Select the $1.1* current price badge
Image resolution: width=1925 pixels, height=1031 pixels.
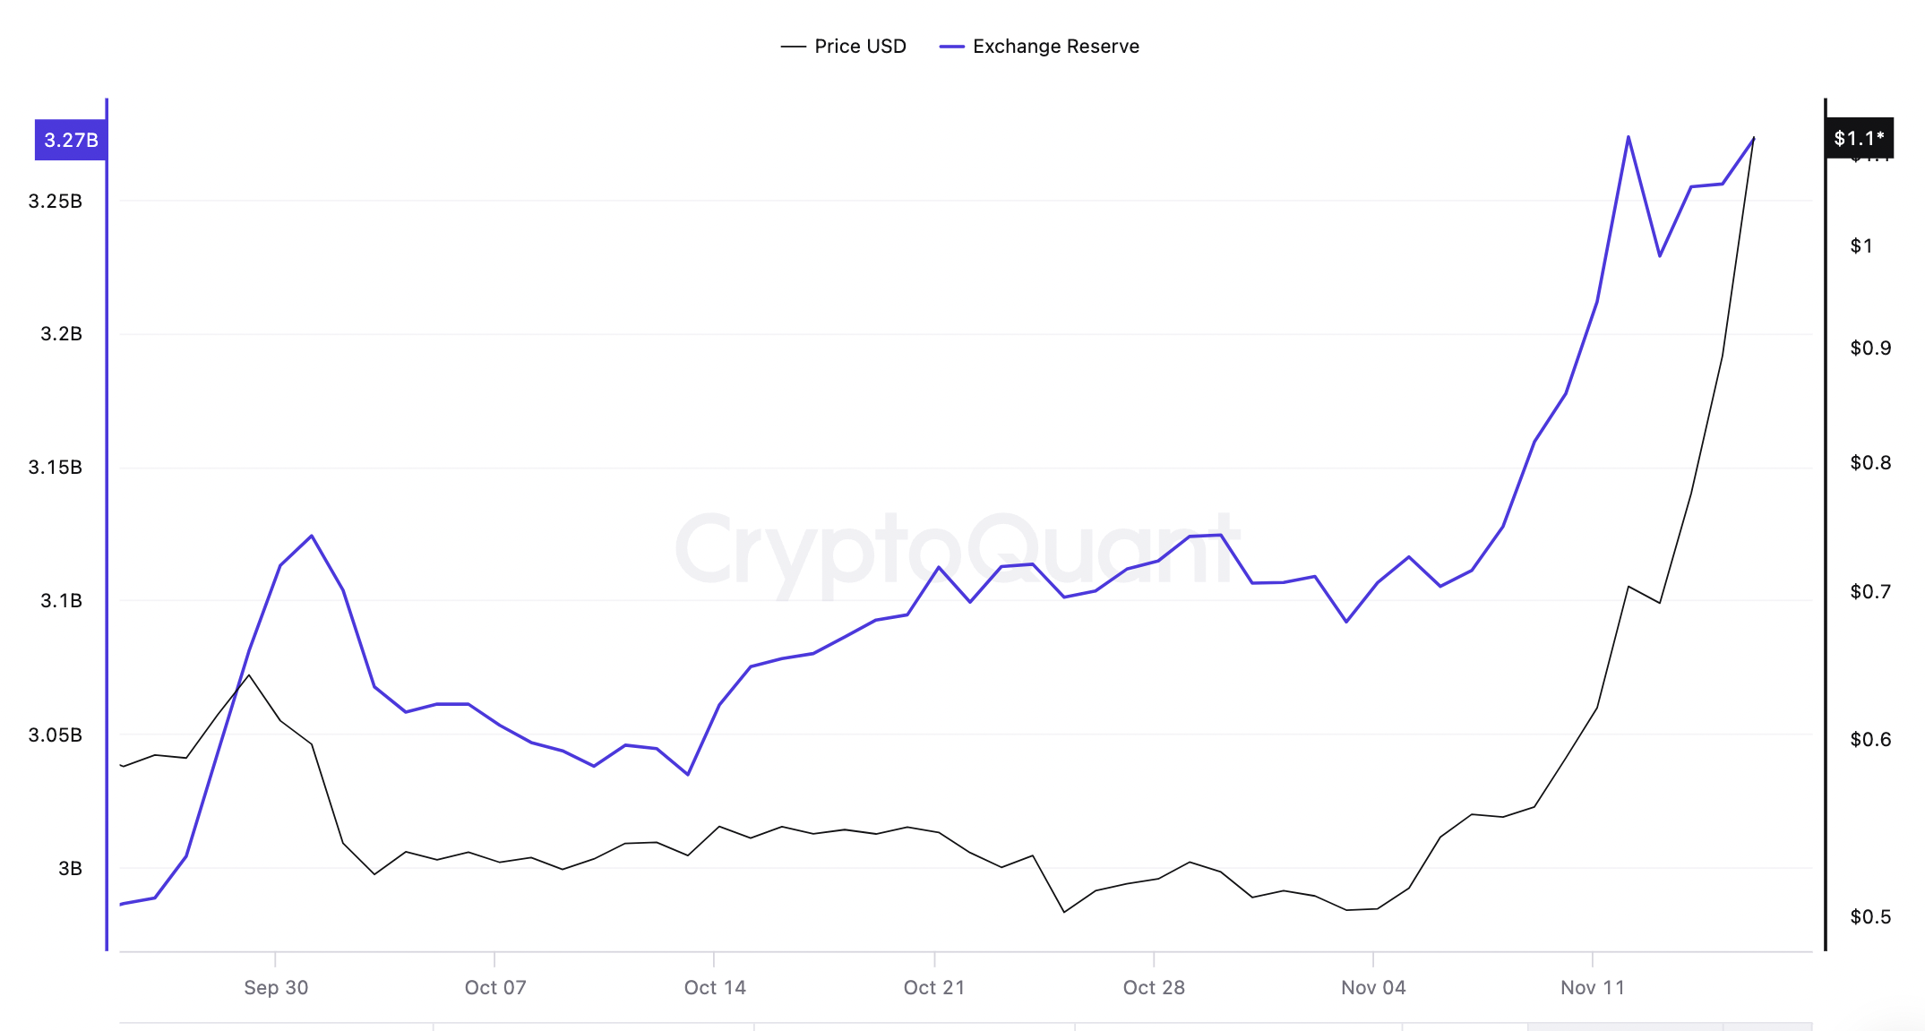[1859, 138]
